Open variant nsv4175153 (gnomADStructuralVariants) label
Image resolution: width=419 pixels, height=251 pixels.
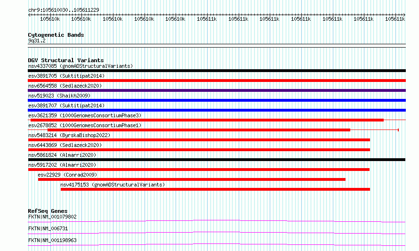tap(113, 185)
